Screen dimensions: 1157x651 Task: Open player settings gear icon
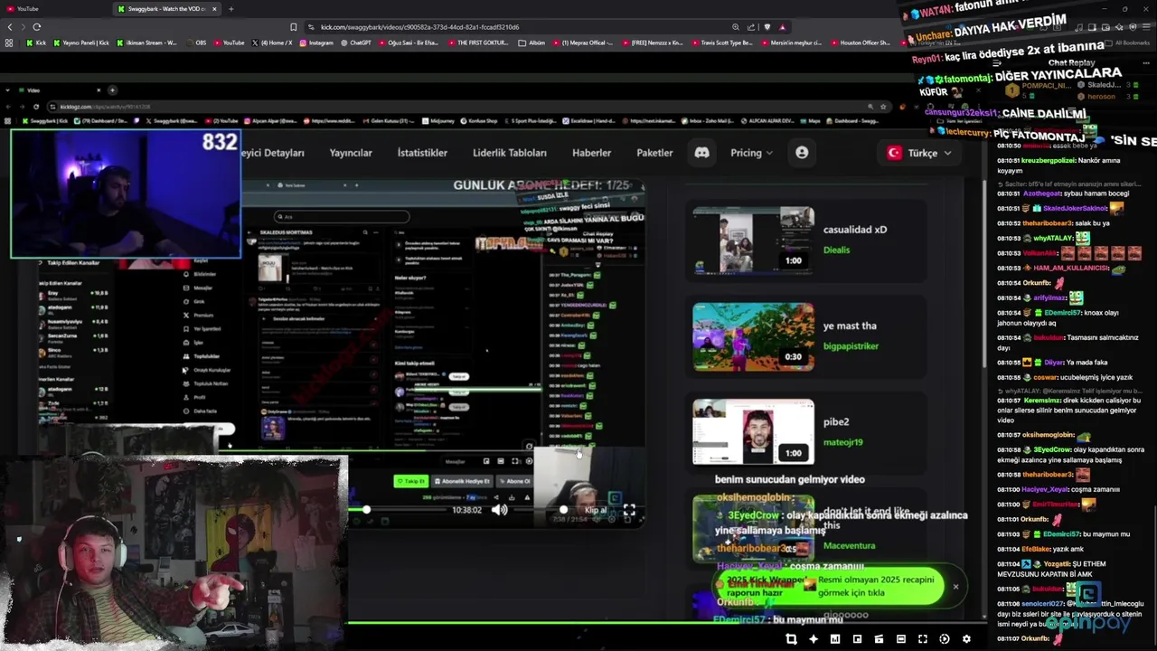(x=966, y=639)
